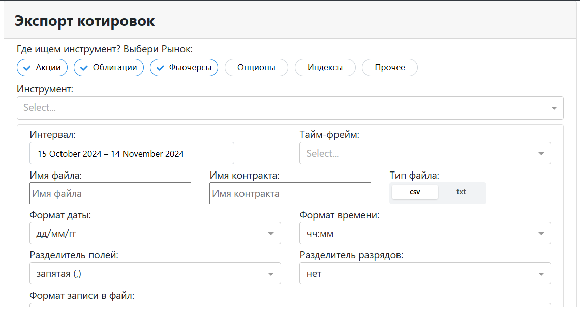The height and width of the screenshot is (316, 580).
Task: Click the caret icon in Тайм-фрейм select
Action: [x=541, y=153]
